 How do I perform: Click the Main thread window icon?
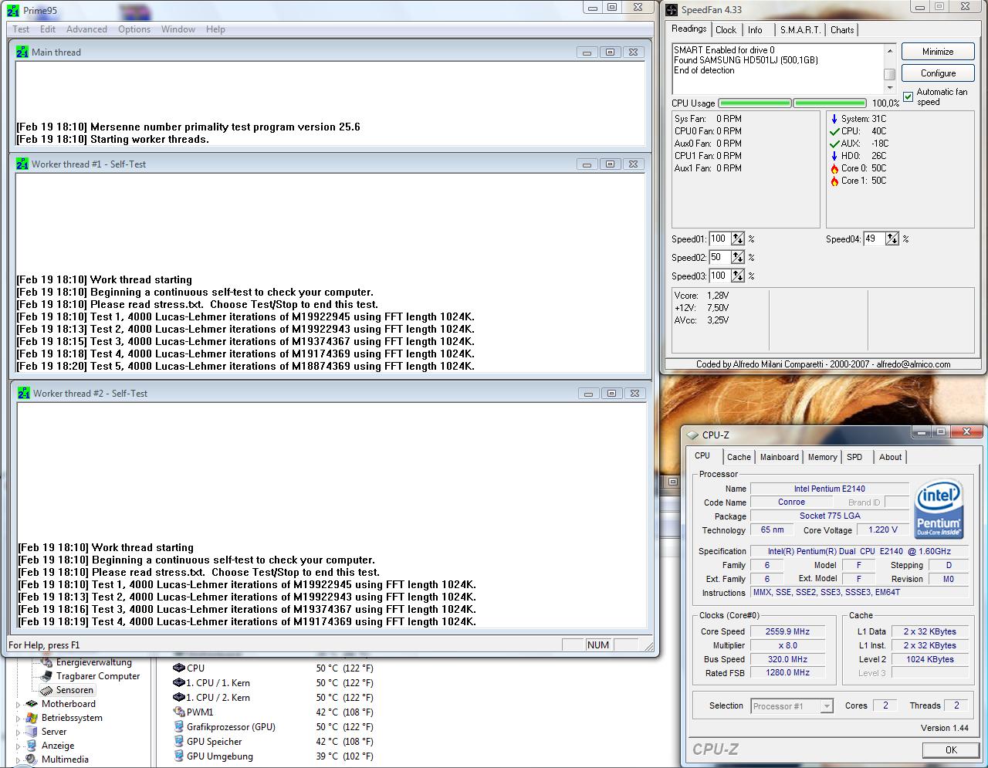pos(22,52)
